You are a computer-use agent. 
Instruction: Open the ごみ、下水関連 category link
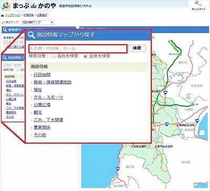point(48,120)
